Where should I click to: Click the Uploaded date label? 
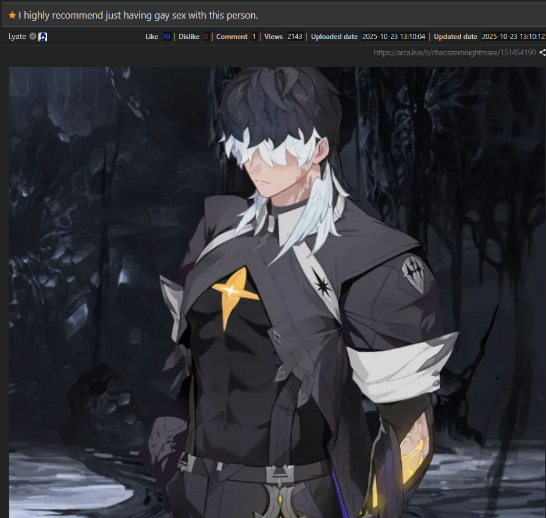click(x=334, y=37)
